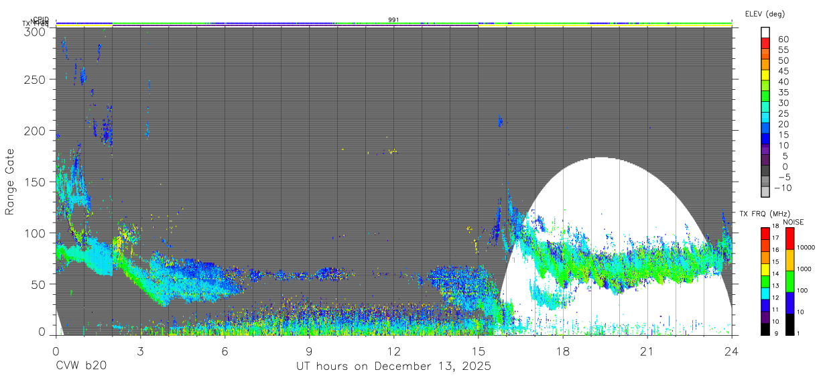Select green NOISE swatch between 100 and 1000
Image resolution: width=823 pixels, height=380 pixels.
coord(789,281)
